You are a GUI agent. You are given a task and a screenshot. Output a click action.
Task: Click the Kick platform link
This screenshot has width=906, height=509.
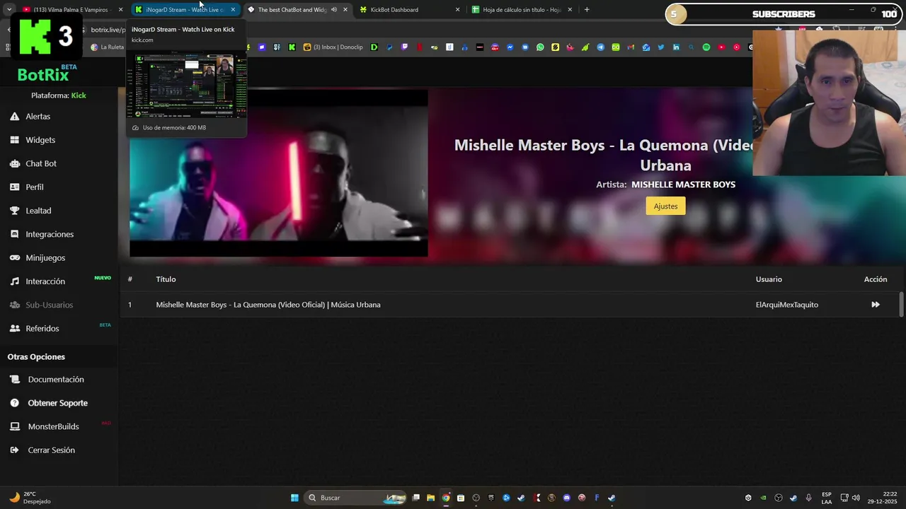[79, 95]
